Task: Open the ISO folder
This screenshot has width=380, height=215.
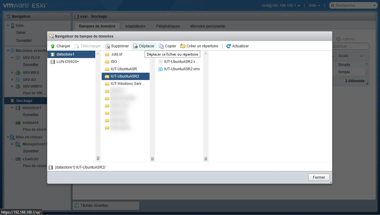Action: [114, 62]
